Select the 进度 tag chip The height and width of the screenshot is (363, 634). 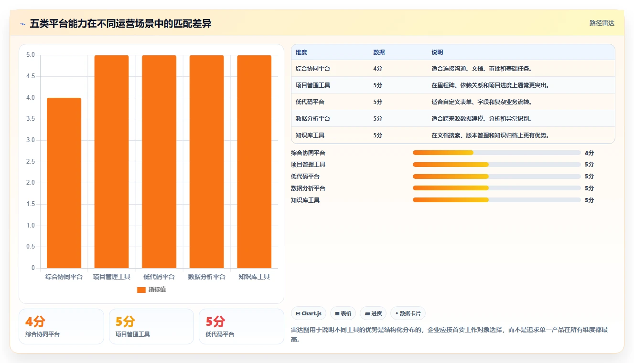[373, 313]
